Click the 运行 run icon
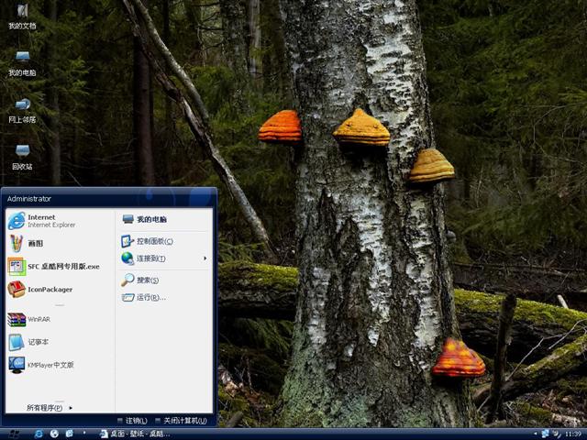This screenshot has height=440, width=587. coord(127,298)
